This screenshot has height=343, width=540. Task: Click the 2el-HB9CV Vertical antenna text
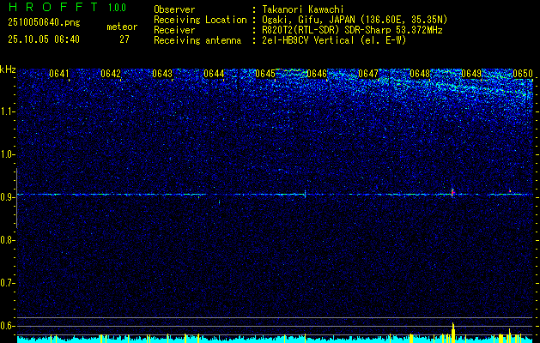coord(334,40)
